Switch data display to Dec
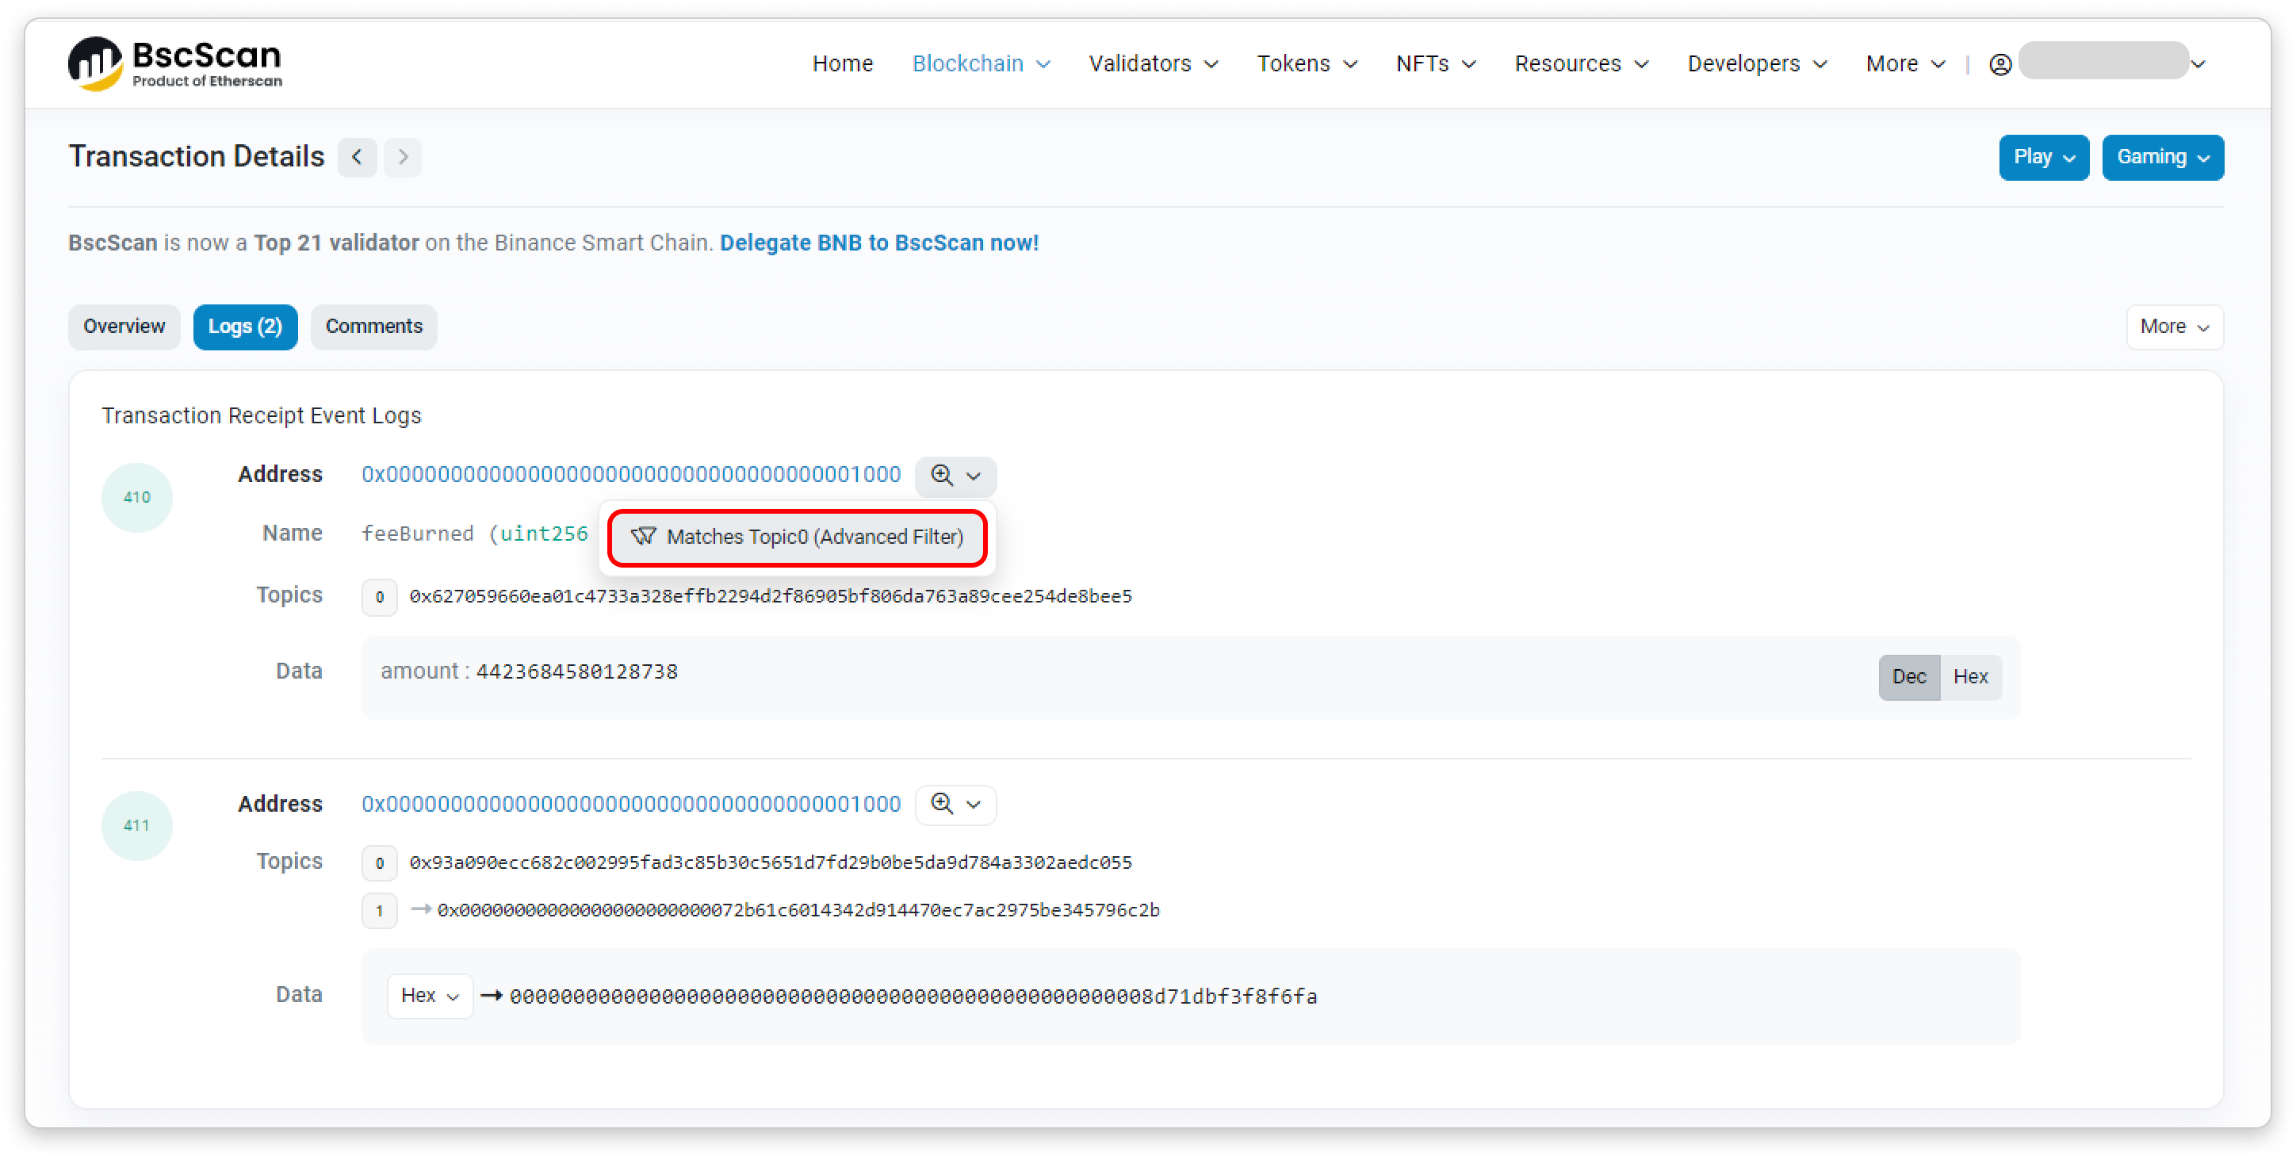This screenshot has width=2296, height=1159. coord(1908,677)
